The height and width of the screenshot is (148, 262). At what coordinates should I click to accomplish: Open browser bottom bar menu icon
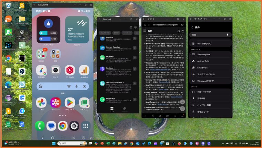tap(182, 116)
